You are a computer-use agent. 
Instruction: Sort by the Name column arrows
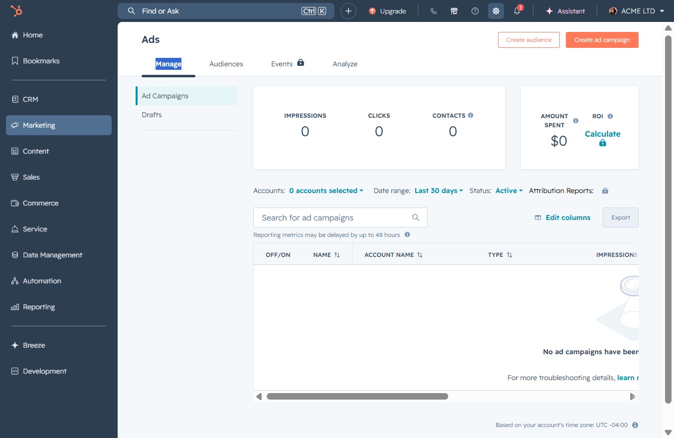(x=337, y=255)
